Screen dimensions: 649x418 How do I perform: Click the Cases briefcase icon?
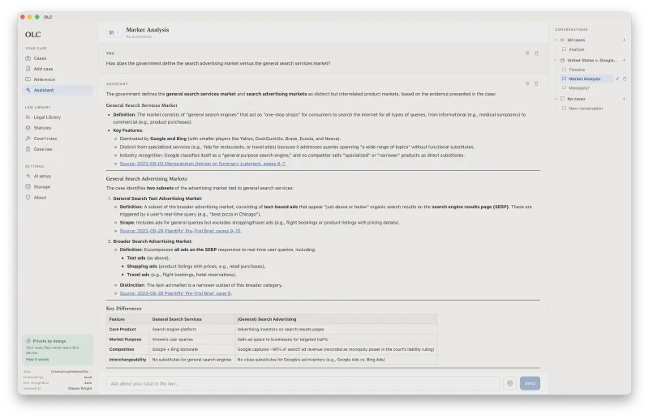point(28,58)
